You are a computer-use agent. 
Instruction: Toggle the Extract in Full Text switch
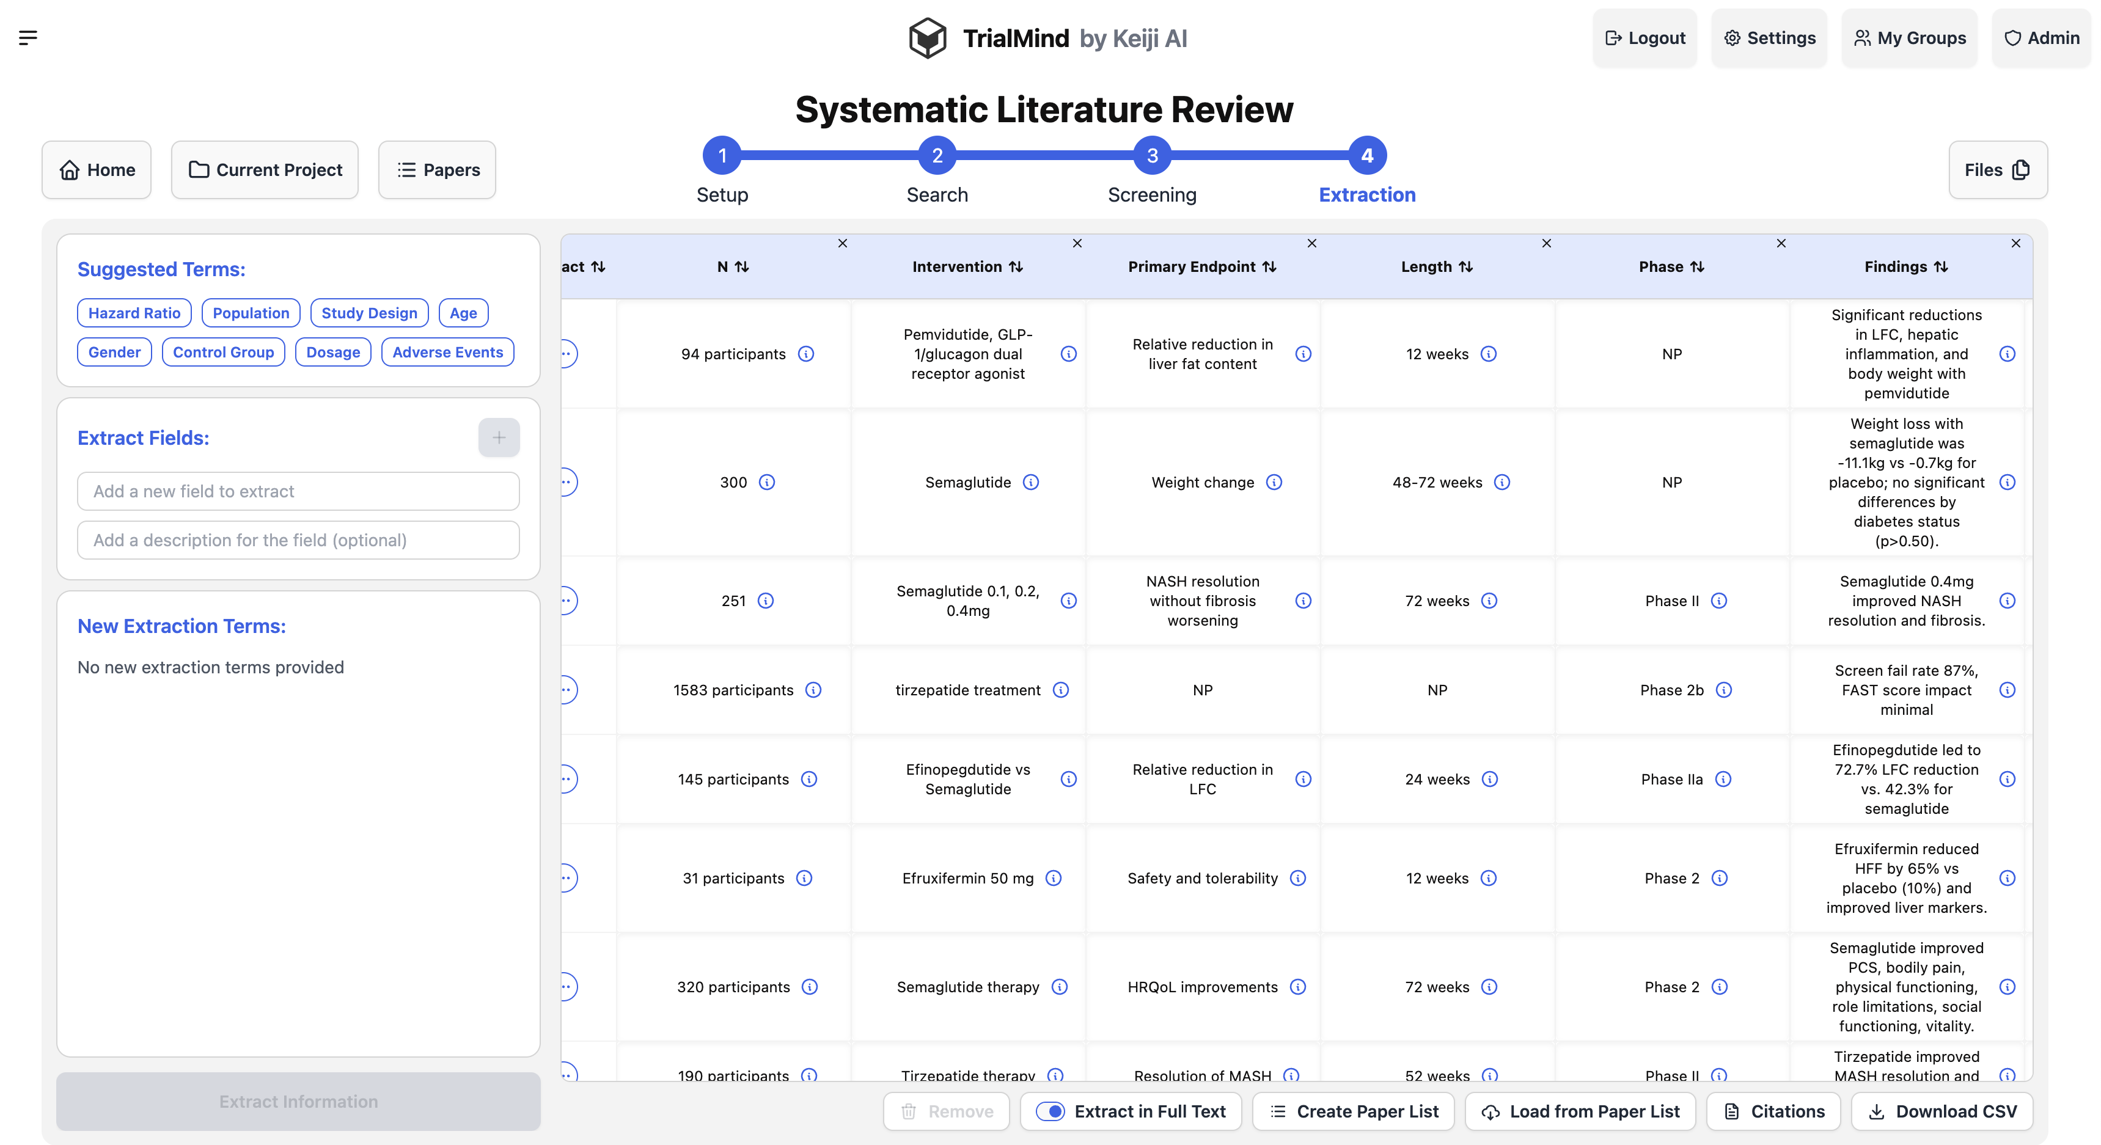pos(1050,1111)
